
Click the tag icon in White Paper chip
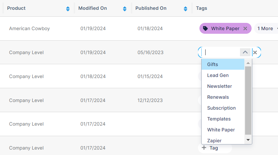point(205,29)
